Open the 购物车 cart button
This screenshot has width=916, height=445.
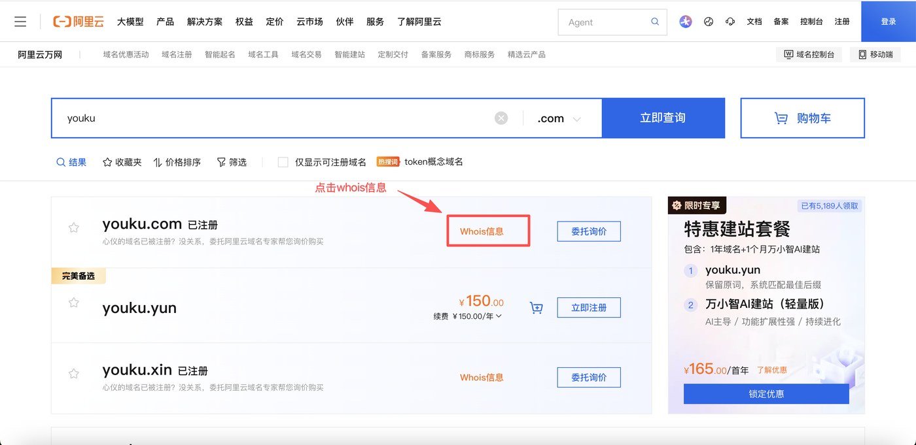(x=803, y=118)
